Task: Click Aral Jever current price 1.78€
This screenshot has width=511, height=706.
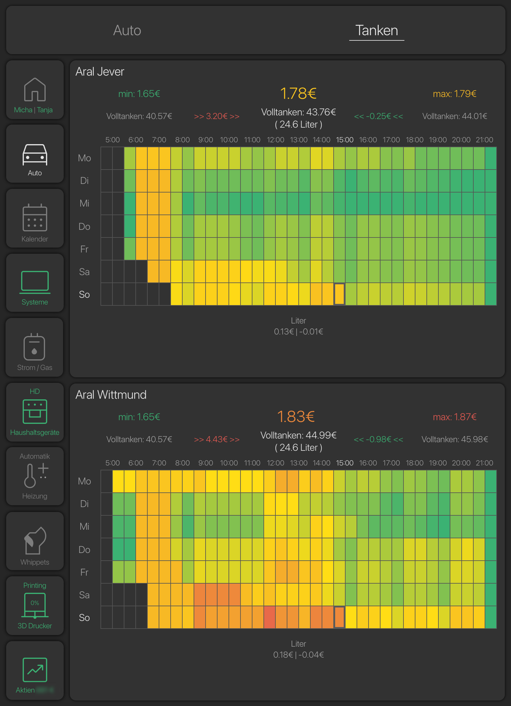Action: click(x=298, y=93)
